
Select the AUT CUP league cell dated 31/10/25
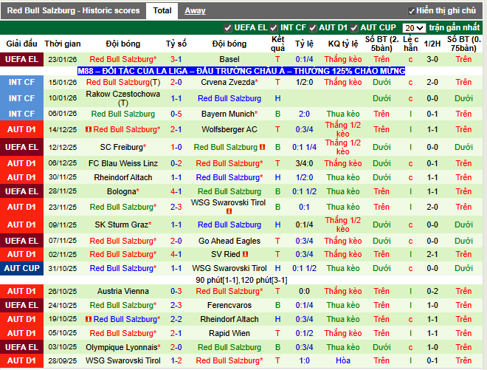(21, 268)
